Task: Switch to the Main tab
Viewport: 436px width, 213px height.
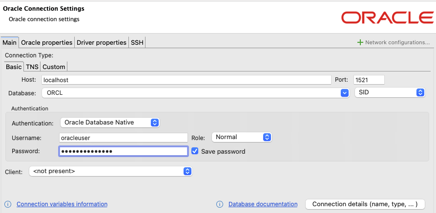Action: 9,43
